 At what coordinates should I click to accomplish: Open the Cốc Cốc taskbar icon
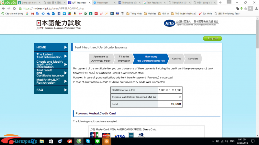pyautogui.click(x=79, y=141)
